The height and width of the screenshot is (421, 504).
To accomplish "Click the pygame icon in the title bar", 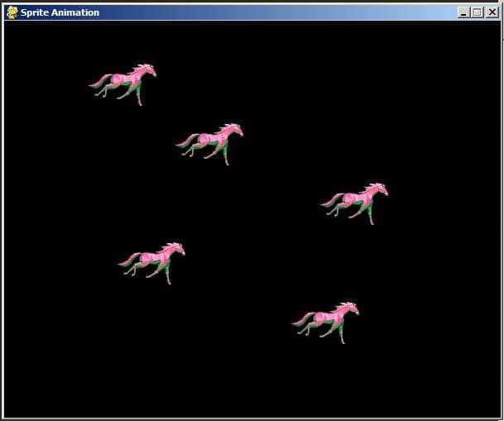I will click(x=12, y=12).
